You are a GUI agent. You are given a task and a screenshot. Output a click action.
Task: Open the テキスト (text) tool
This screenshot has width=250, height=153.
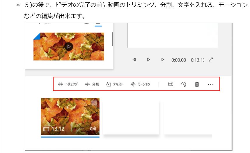[x=115, y=84]
